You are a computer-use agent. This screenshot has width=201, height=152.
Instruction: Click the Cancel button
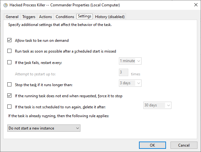pos(184,145)
